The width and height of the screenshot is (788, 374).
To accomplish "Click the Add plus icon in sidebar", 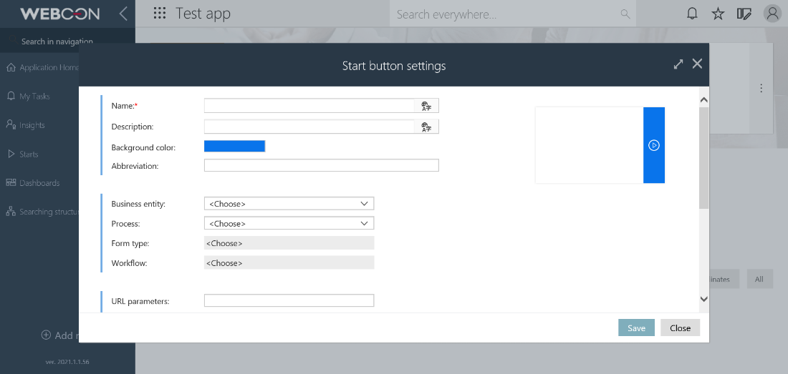I will pos(46,335).
